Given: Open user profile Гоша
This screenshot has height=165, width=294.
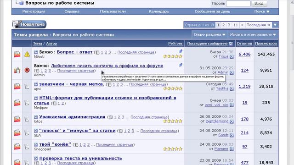Looking at the screenshot, I should tap(224, 56).
